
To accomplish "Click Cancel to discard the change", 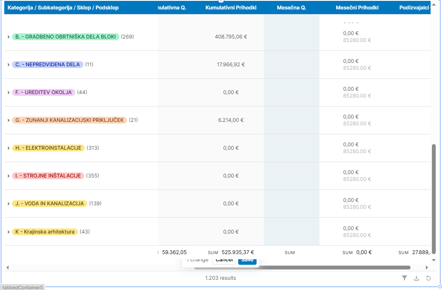I will (x=224, y=260).
